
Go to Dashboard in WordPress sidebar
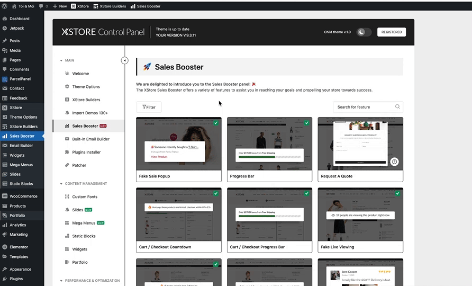pos(19,19)
